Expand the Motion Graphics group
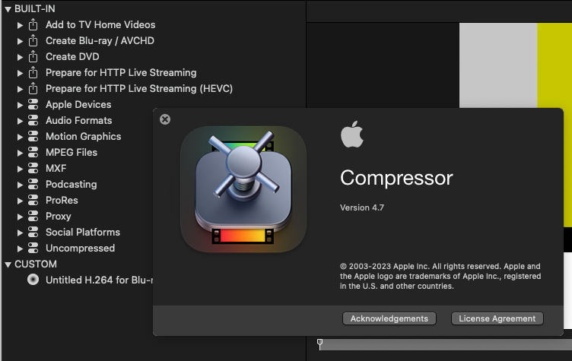This screenshot has width=572, height=361. coord(20,137)
